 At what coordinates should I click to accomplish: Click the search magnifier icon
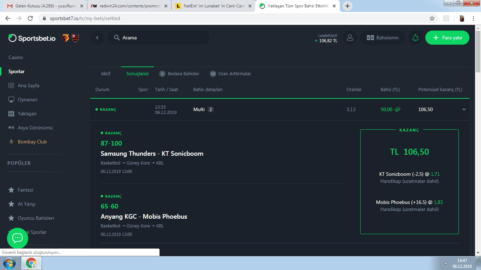(116, 38)
